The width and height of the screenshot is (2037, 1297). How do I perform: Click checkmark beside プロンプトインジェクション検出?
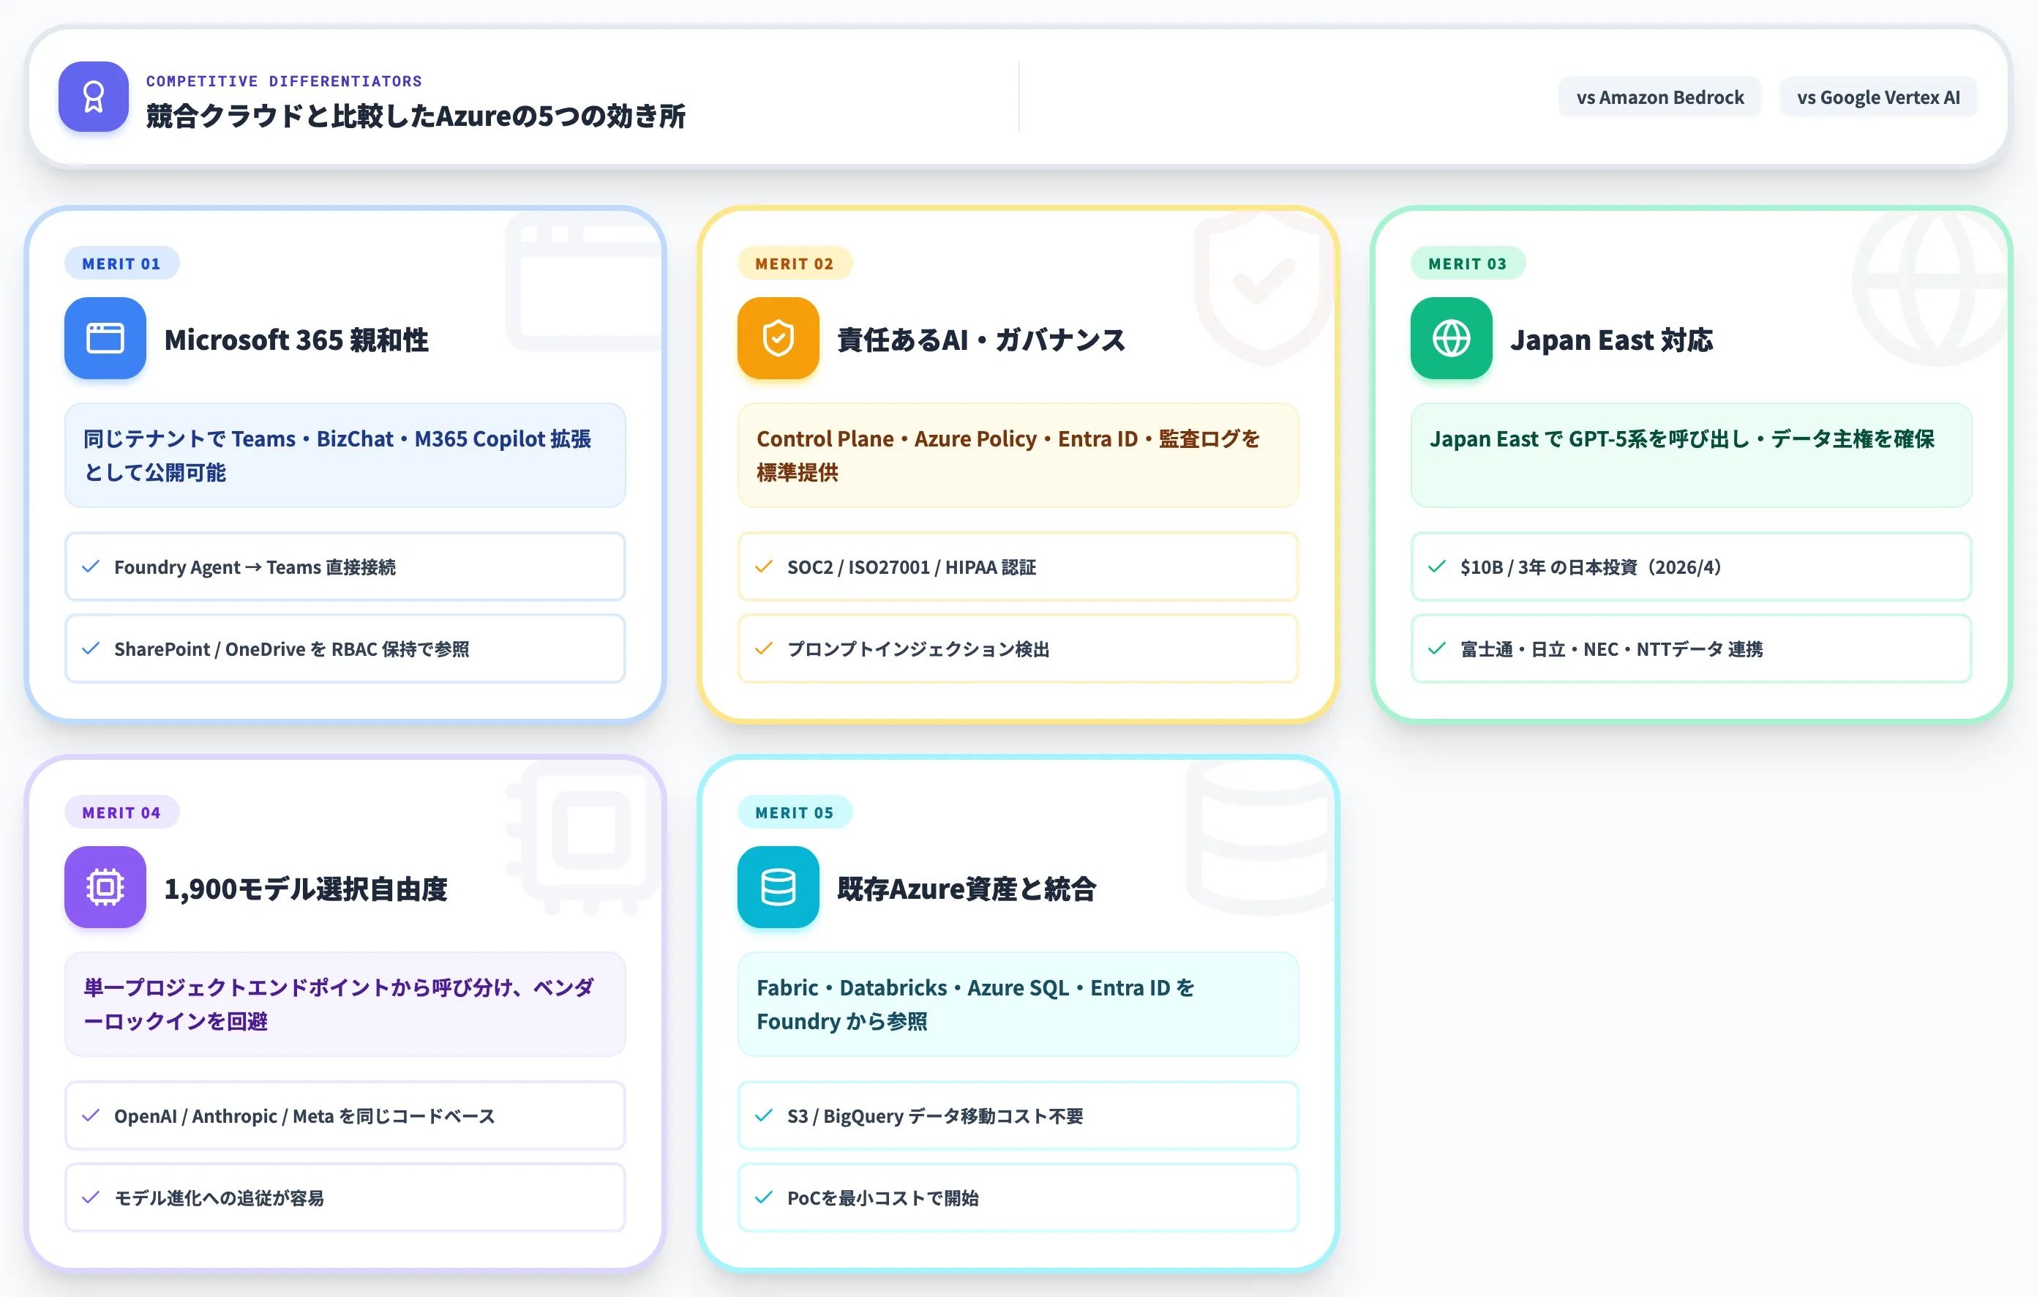[764, 649]
